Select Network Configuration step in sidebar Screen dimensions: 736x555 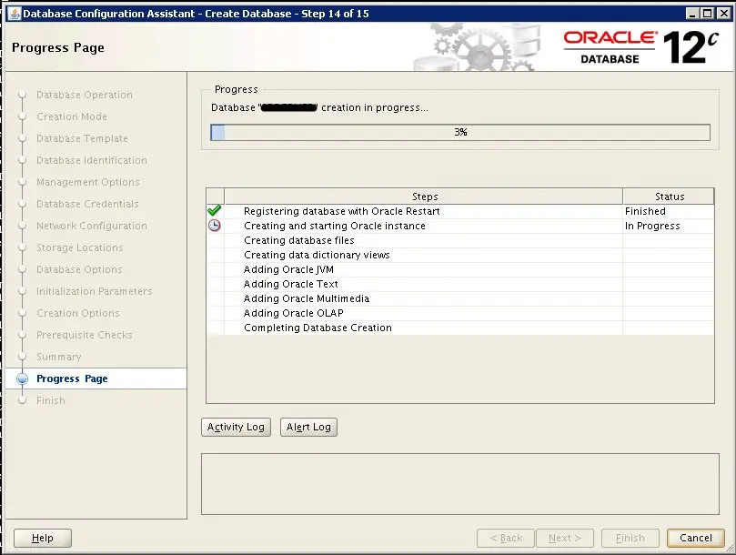92,226
